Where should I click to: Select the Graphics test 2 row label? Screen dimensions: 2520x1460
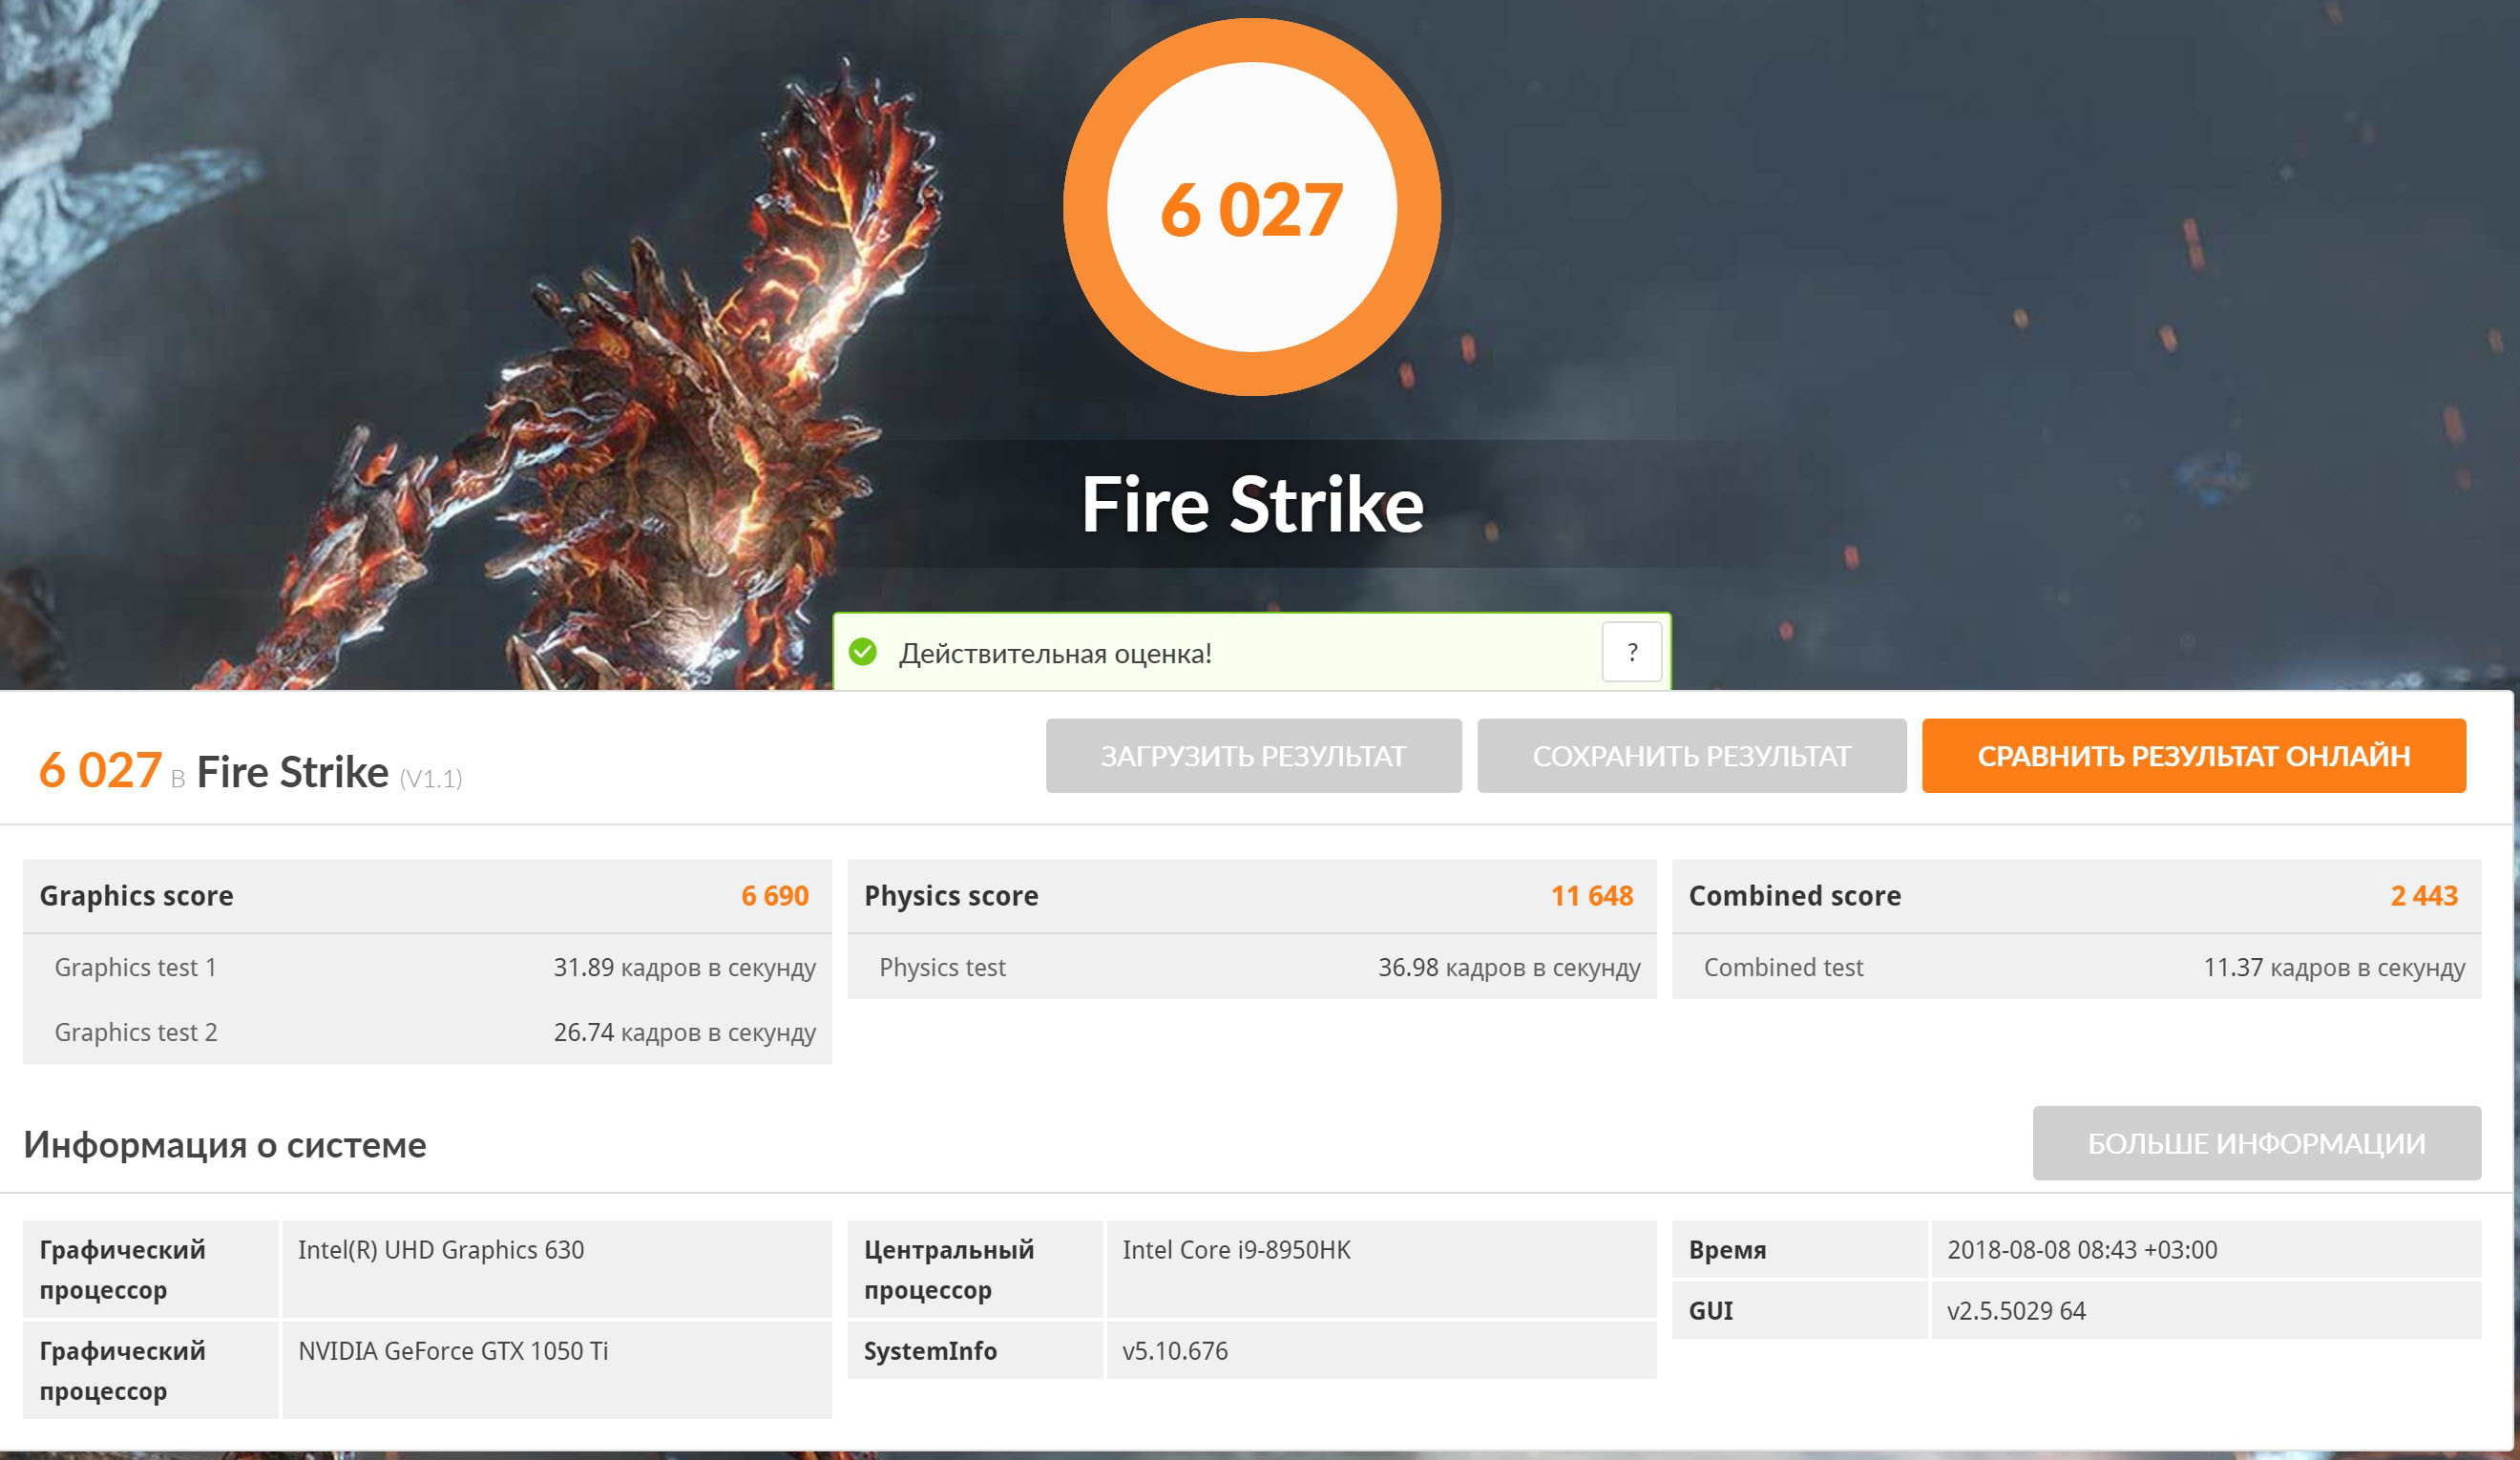pyautogui.click(x=135, y=1032)
